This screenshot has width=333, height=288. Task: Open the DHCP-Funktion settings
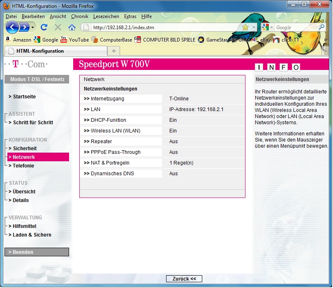tap(121, 120)
